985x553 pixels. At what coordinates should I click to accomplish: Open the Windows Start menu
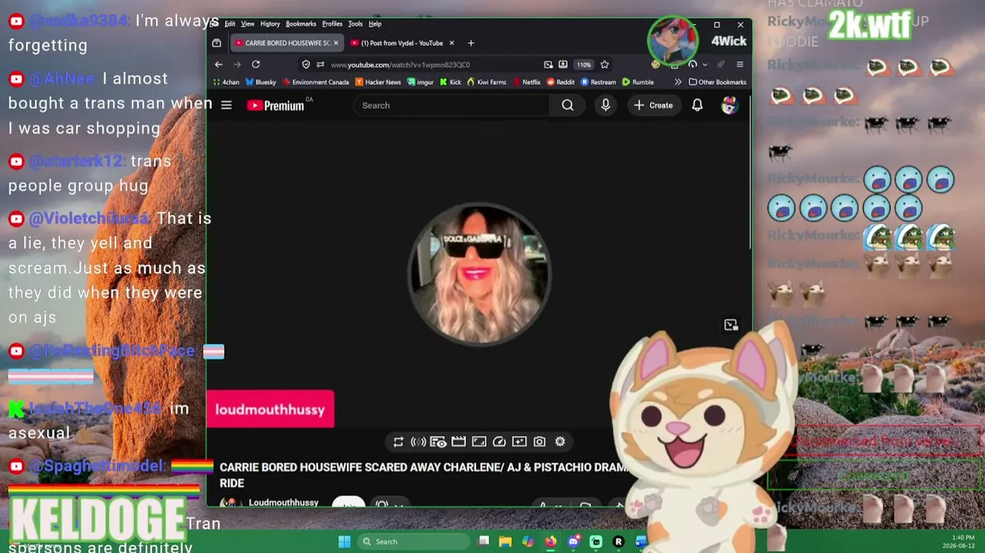(x=345, y=541)
